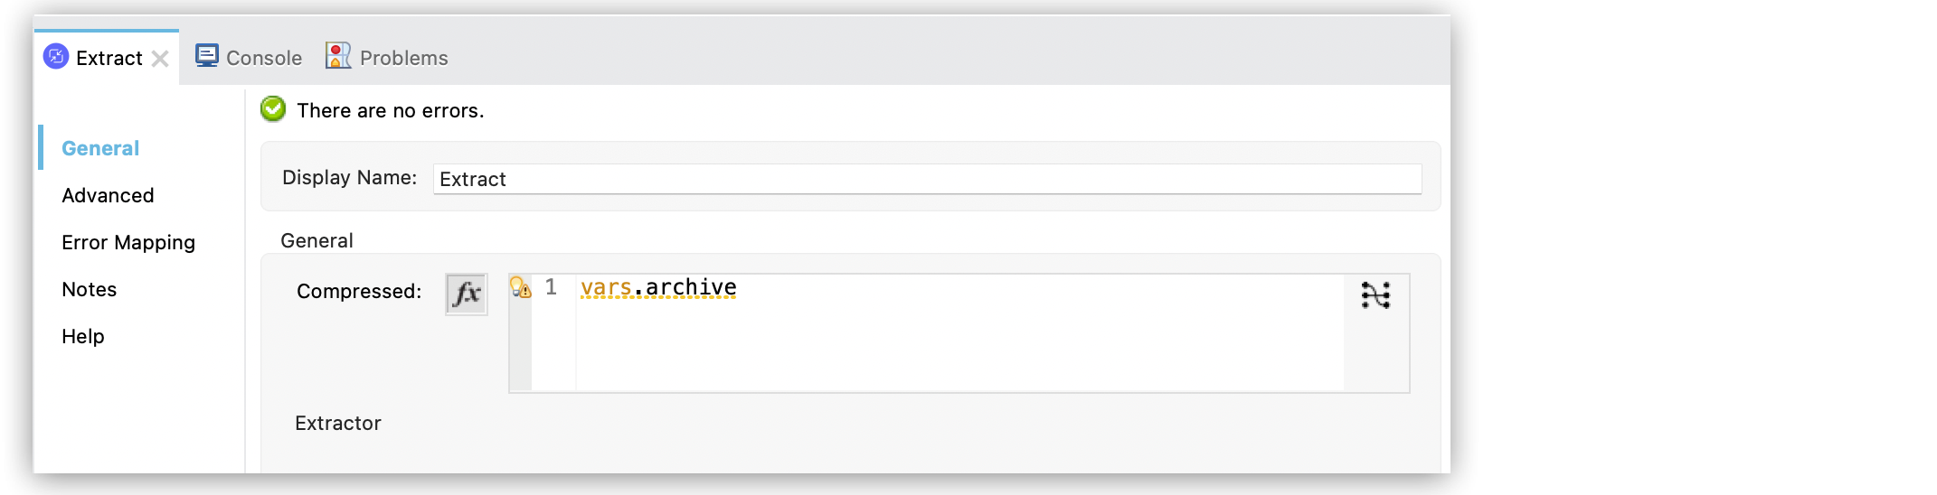Click the Console monitor icon
Image resolution: width=1937 pixels, height=495 pixels.
(x=207, y=56)
